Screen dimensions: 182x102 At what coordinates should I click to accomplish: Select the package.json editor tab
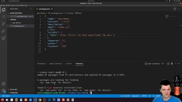pos(45,9)
